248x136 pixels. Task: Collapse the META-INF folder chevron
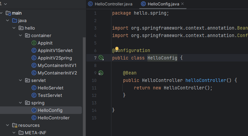tap(14, 133)
